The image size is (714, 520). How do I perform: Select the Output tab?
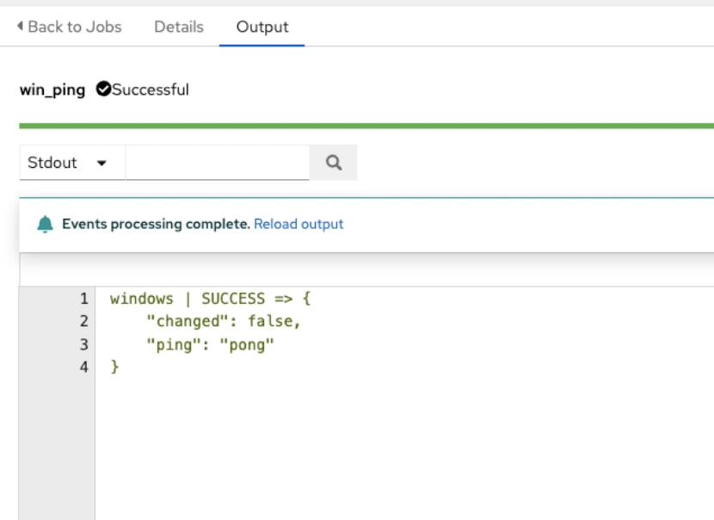[x=262, y=27]
